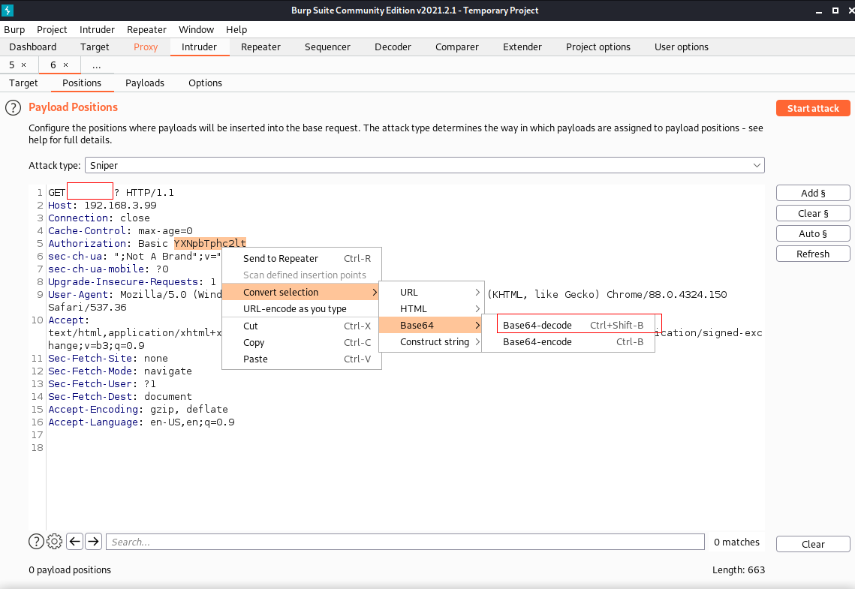Choose Base64-decode from the submenu
Viewport: 855px width, 589px height.
568,326
